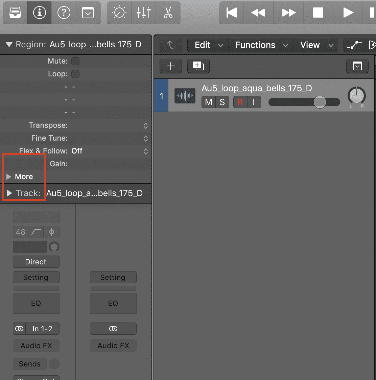Toggle the low-cut filter button
This screenshot has height=380, width=376.
[x=36, y=232]
